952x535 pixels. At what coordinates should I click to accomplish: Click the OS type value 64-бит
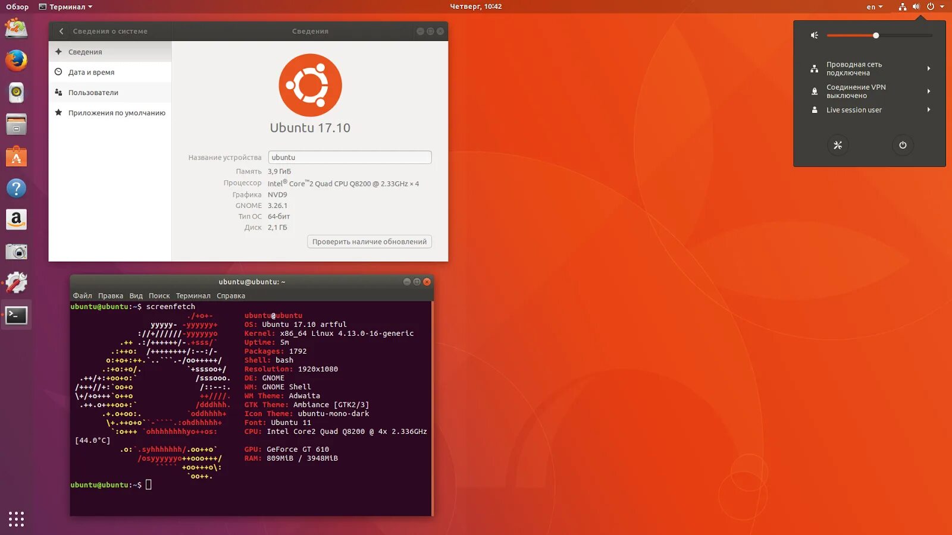(x=278, y=216)
